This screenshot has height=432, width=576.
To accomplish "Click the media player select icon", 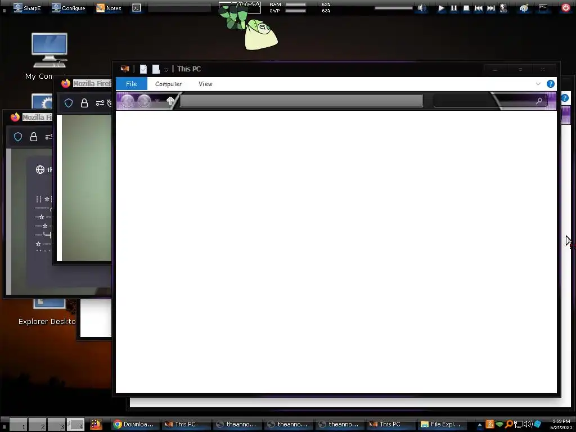I will [x=503, y=8].
